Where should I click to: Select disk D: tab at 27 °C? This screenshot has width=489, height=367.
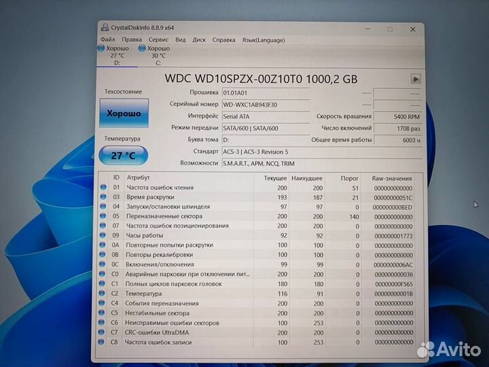pyautogui.click(x=117, y=56)
